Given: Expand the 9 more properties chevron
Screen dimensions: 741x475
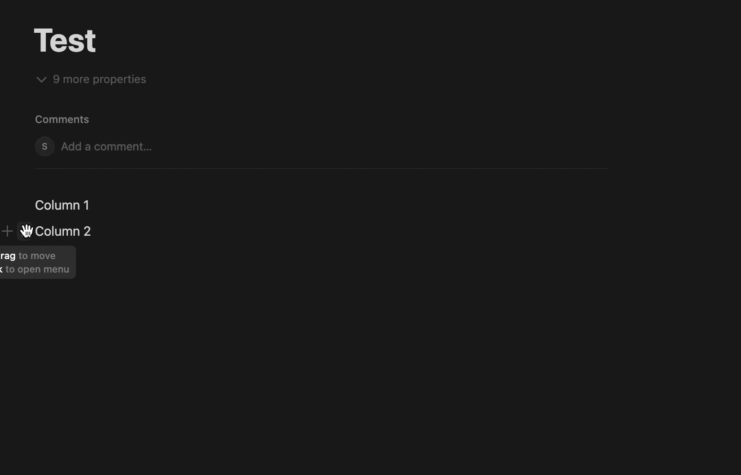Looking at the screenshot, I should pos(41,79).
